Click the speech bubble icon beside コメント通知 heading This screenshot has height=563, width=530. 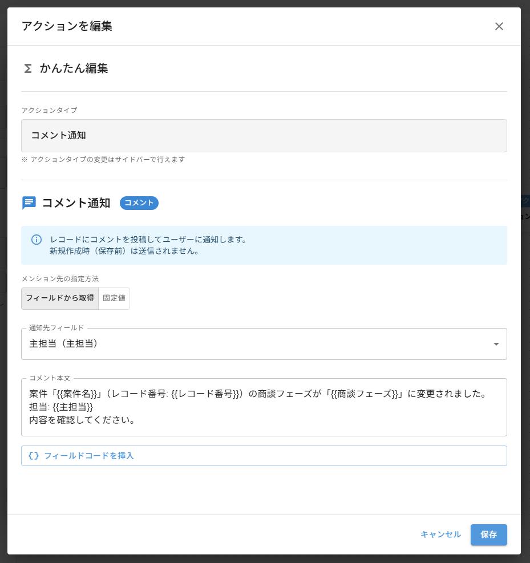[x=29, y=203]
